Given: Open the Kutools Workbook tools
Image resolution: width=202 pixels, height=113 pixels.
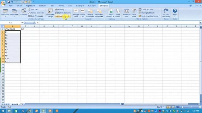Looking at the screenshot, I should coord(5,13).
